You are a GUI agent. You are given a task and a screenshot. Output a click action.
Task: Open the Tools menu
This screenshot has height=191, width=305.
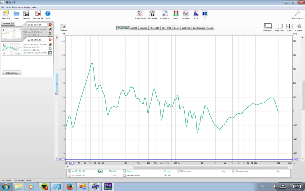coord(8,7)
